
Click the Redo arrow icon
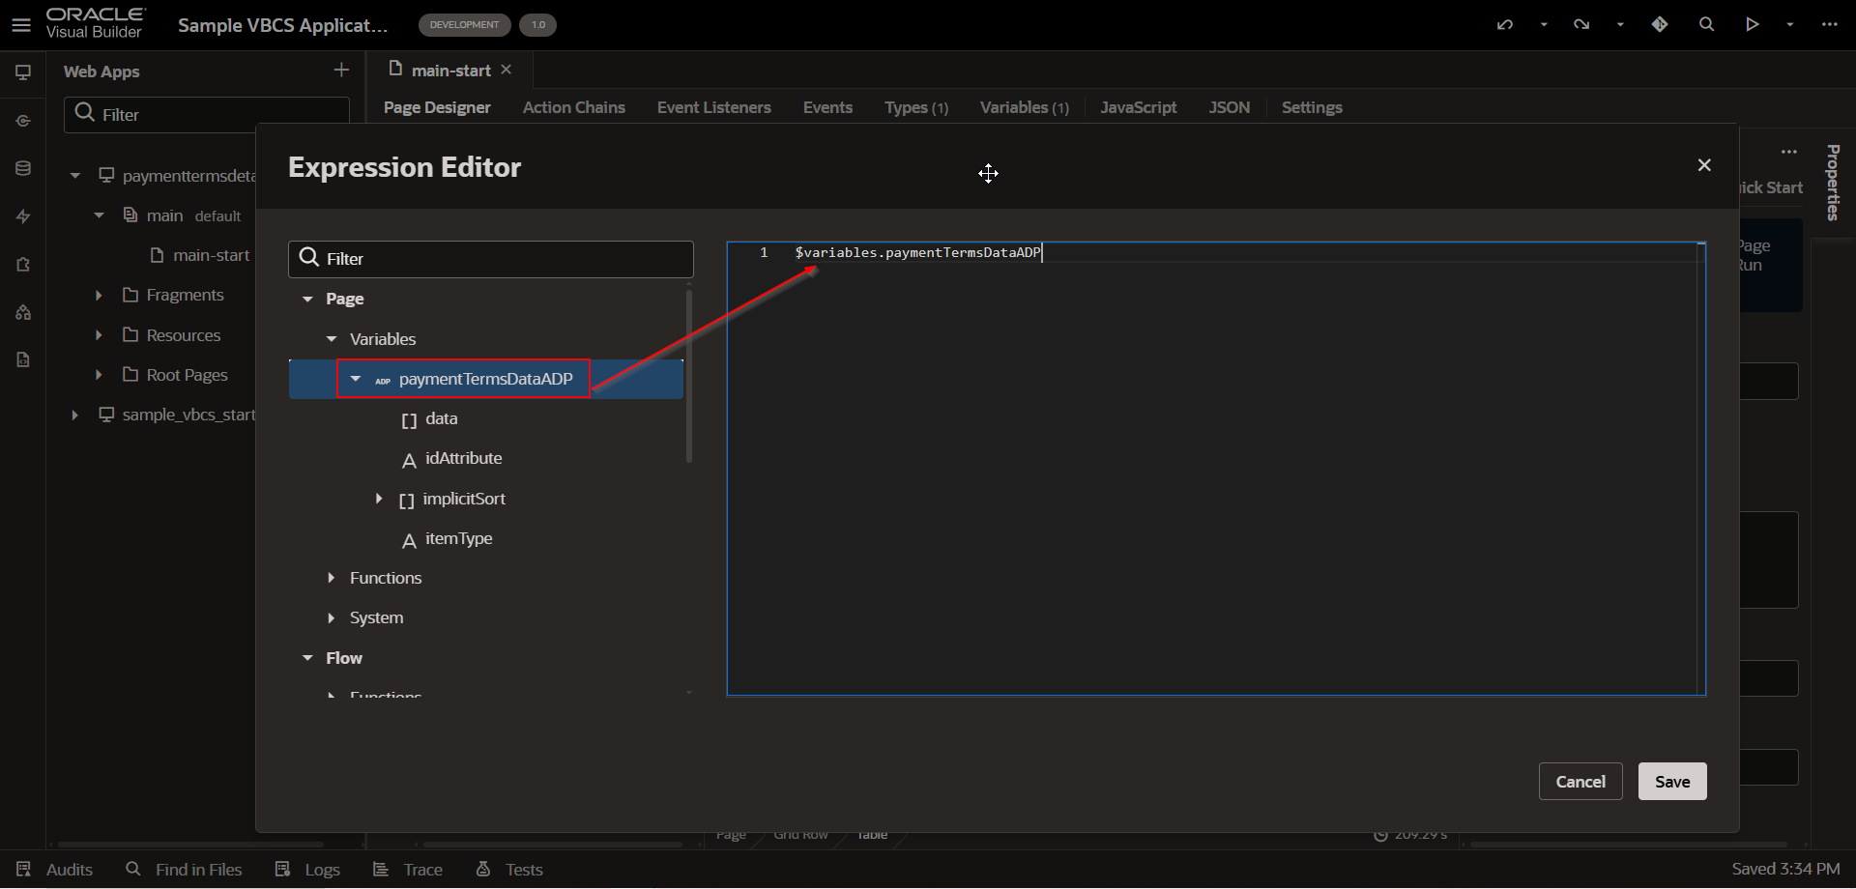coord(1581,24)
